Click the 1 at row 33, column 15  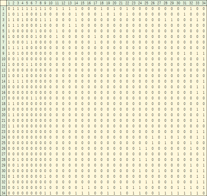click(x=82, y=188)
